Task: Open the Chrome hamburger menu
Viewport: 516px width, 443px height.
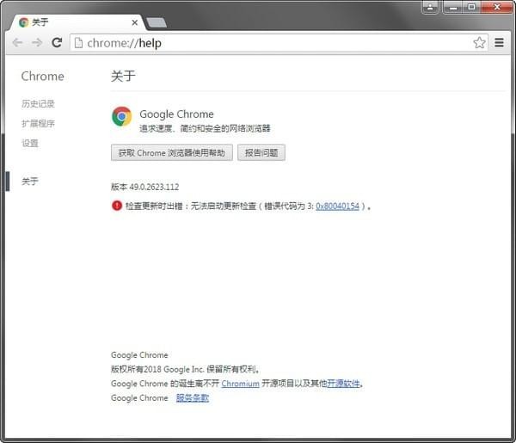Action: point(499,43)
